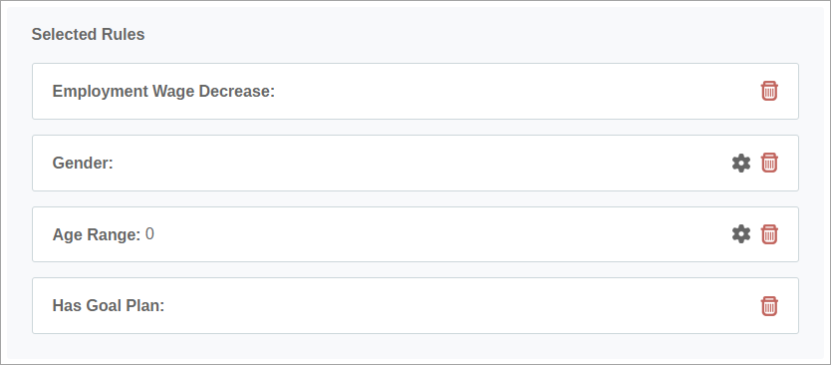Screen dimensions: 831x365
Task: Select the Has Goal Plan rule card
Action: (x=415, y=305)
